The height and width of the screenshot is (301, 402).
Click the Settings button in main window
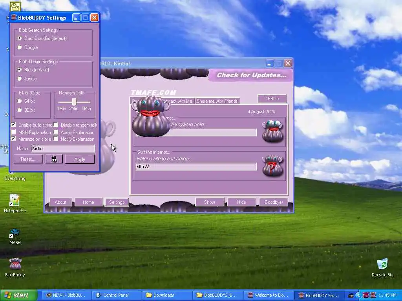[x=117, y=202]
